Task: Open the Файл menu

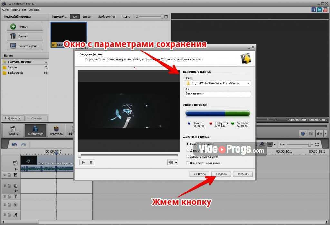Action: [5, 10]
